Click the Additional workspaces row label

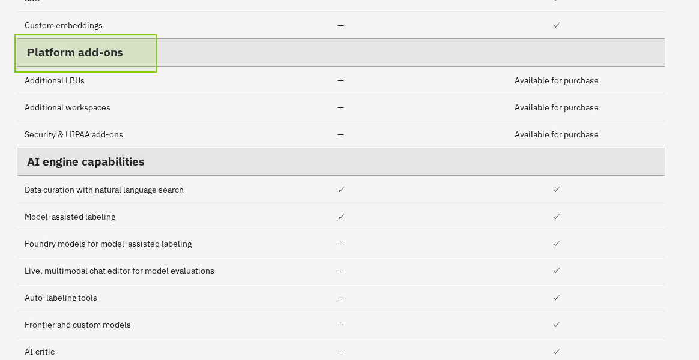(67, 107)
